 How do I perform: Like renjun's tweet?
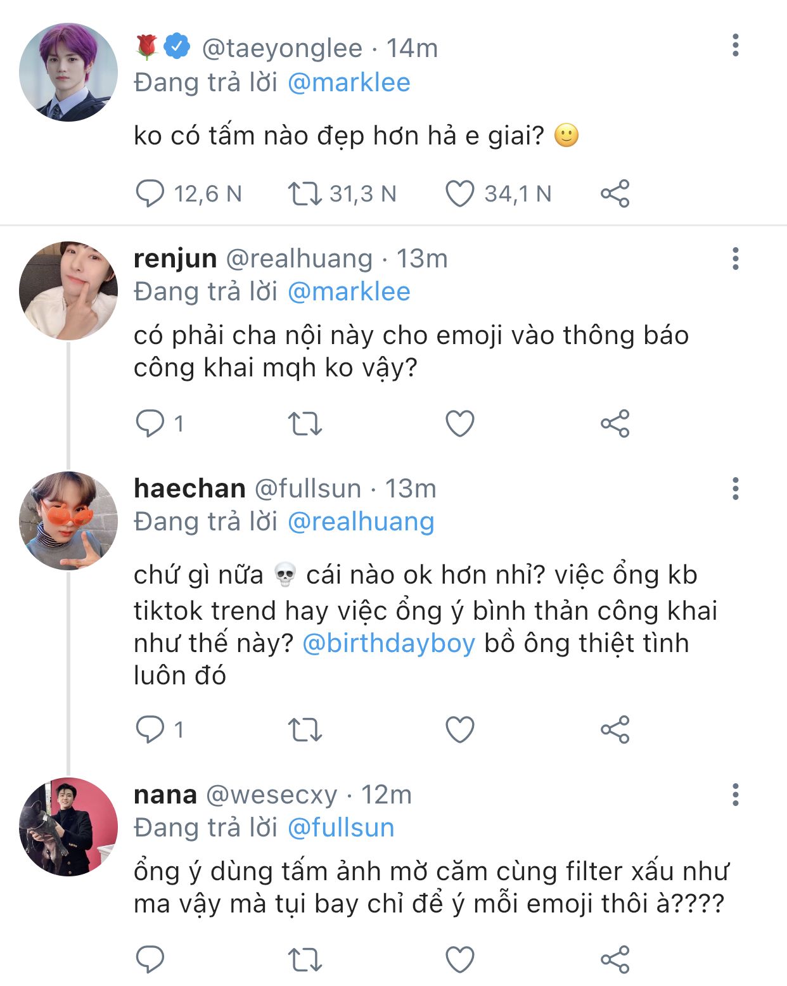(460, 423)
